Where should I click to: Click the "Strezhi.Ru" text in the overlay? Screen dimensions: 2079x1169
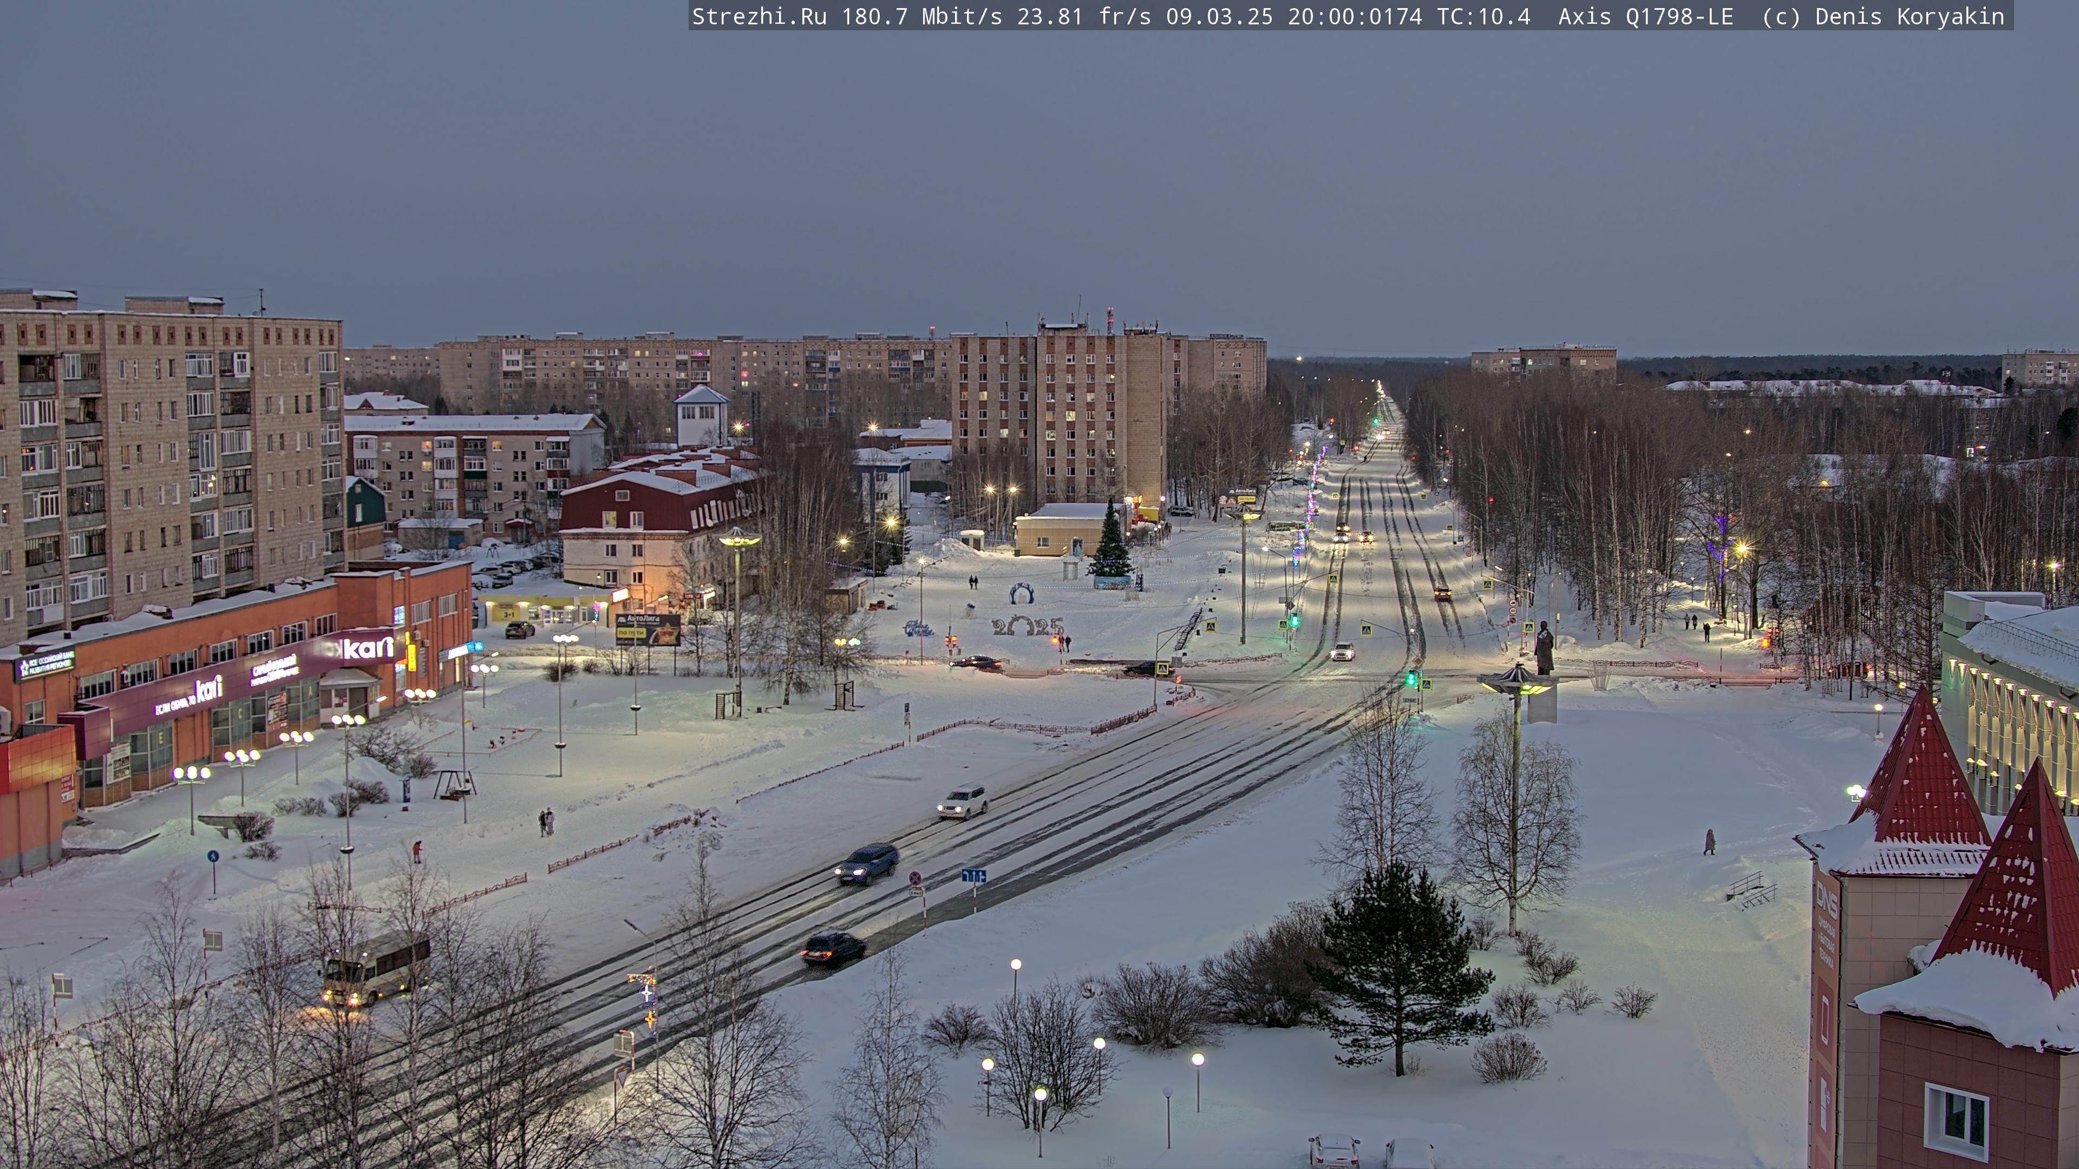(x=759, y=16)
